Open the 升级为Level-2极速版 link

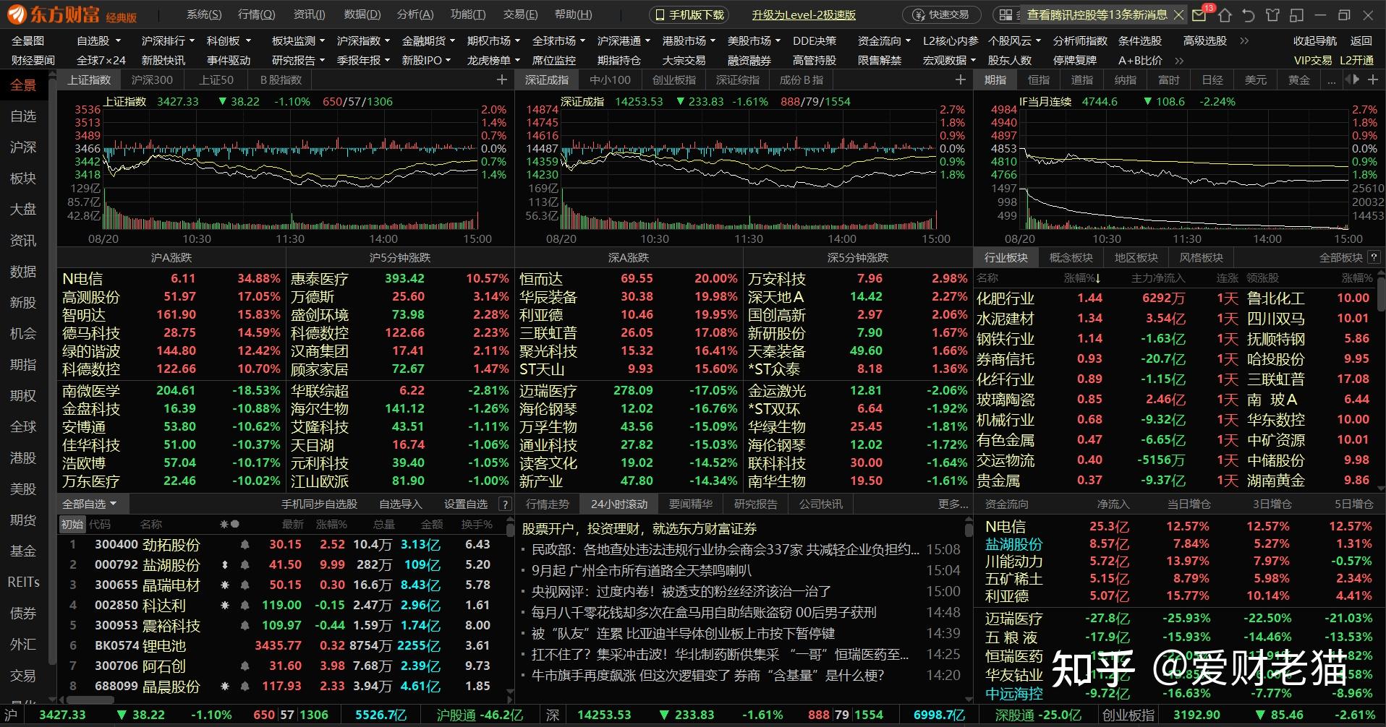[x=804, y=14]
